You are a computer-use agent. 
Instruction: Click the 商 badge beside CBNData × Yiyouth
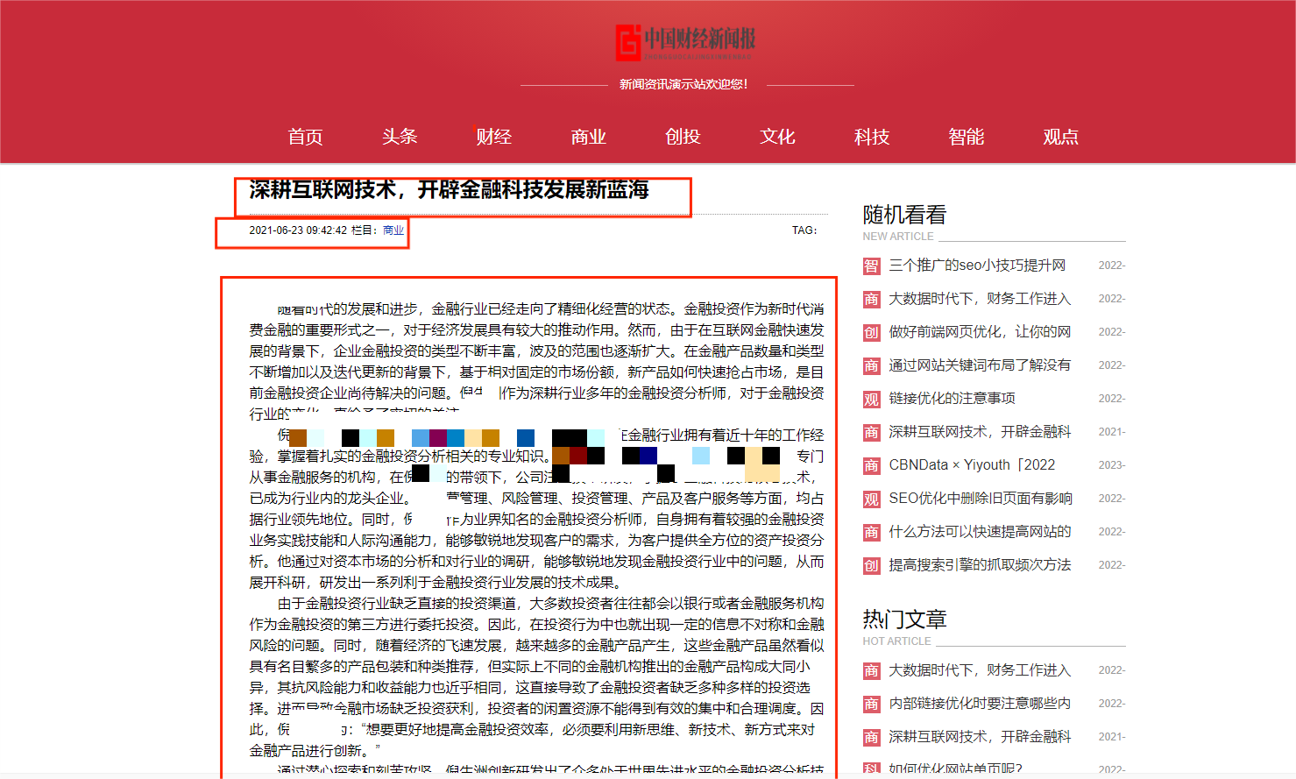tap(871, 465)
